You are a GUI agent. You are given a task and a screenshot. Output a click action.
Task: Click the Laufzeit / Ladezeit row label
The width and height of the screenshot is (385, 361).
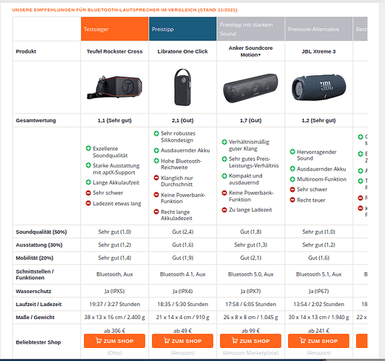tap(38, 304)
